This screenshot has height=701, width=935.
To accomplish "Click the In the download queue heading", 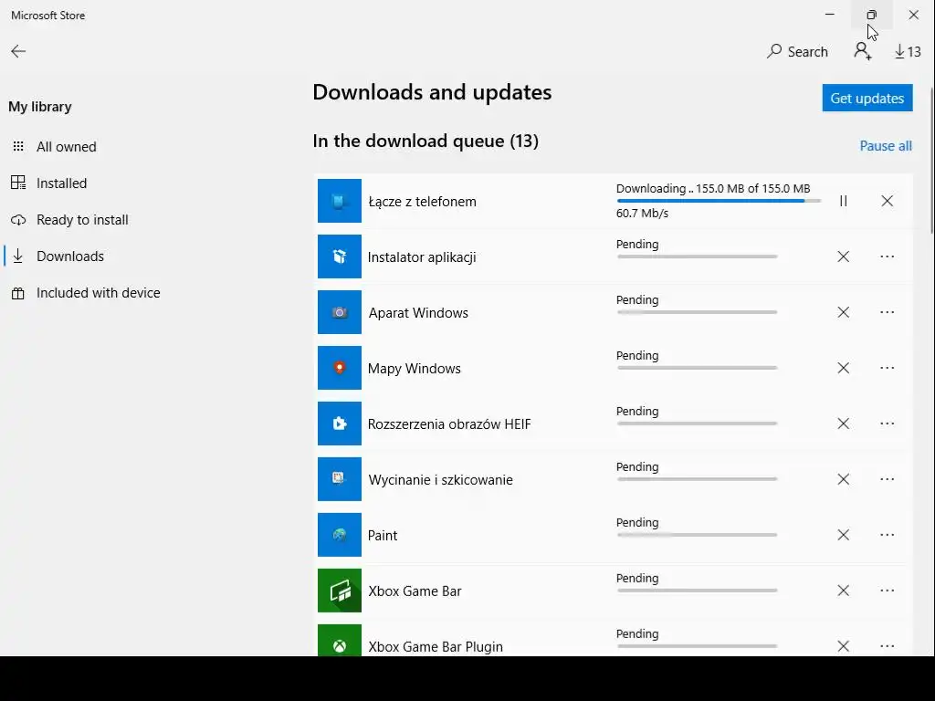I will tap(425, 141).
